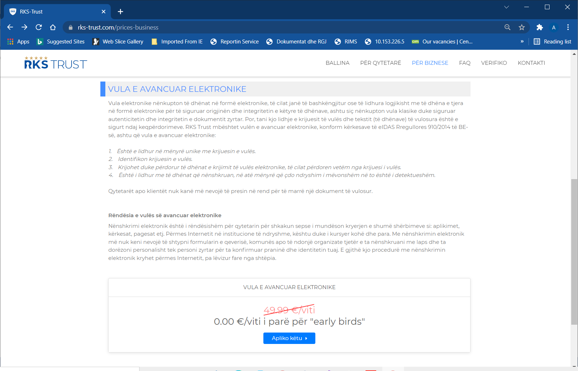Open a new tab with plus button
Image resolution: width=578 pixels, height=371 pixels.
(121, 12)
